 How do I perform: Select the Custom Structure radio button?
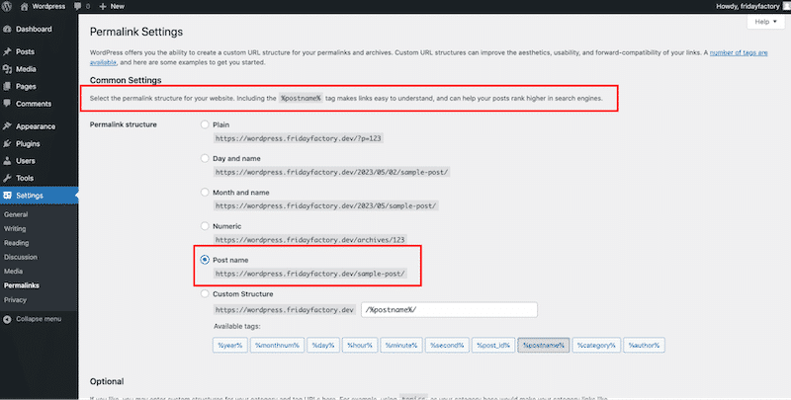click(205, 294)
